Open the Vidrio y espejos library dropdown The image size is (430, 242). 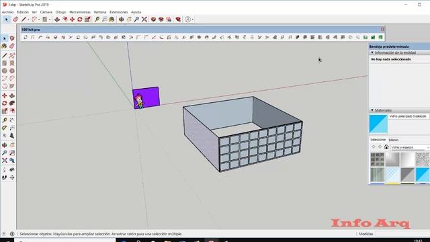coord(410,147)
